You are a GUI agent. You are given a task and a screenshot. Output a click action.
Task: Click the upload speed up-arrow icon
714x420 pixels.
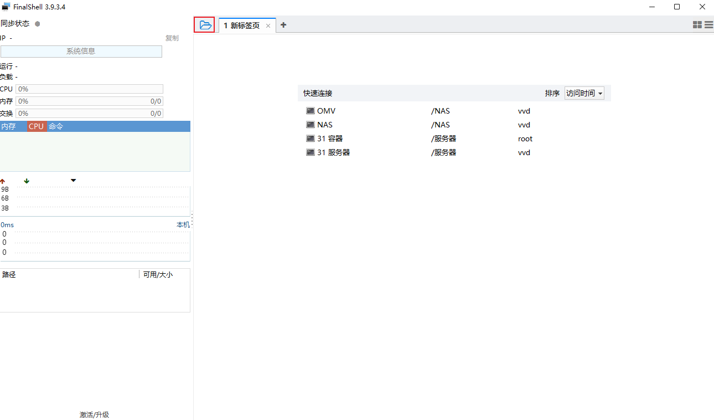click(2, 181)
